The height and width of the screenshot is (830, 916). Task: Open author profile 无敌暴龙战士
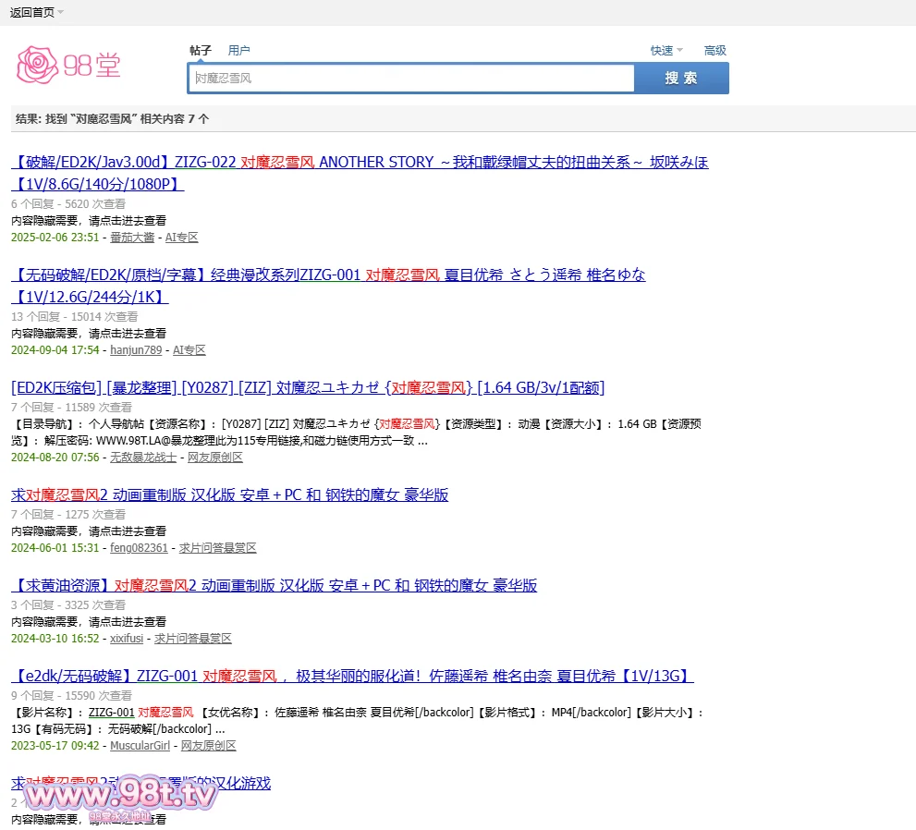pyautogui.click(x=143, y=458)
